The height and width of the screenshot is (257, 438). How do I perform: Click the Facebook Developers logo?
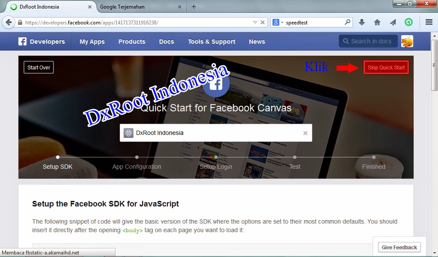(x=41, y=42)
